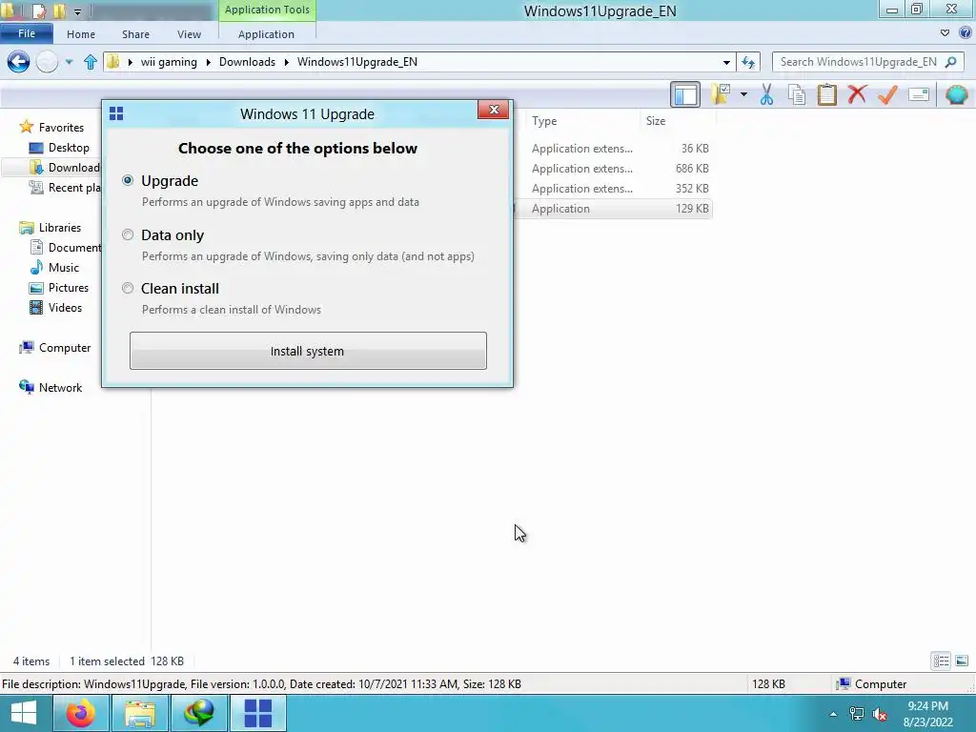Click the Help question mark icon

pyautogui.click(x=966, y=33)
